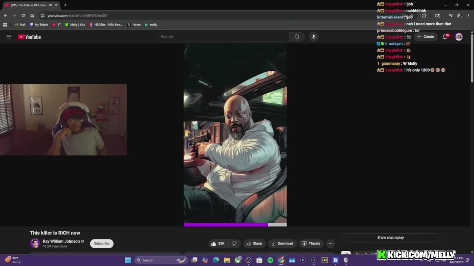Open more actions ellipsis under the video
Viewport: 474px width, 266px height.
330,243
